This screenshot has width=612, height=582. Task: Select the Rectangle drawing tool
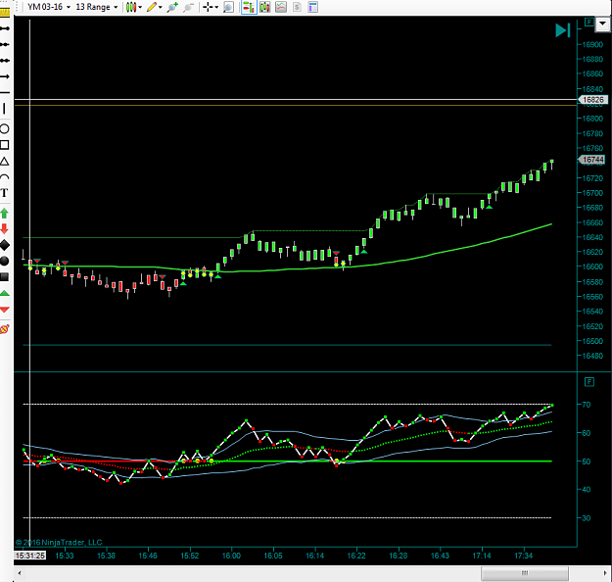(5, 145)
